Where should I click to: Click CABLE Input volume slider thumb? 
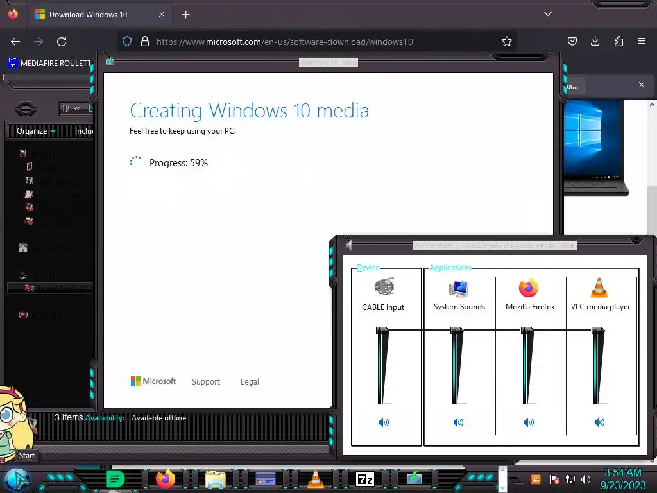[382, 331]
